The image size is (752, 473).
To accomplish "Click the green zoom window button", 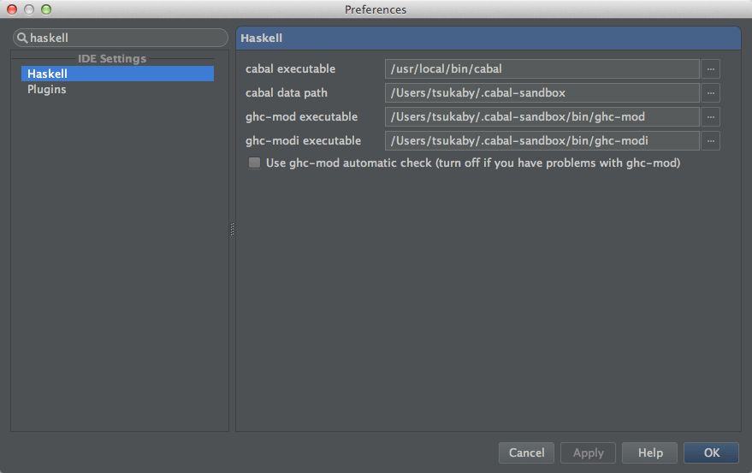I will [46, 9].
